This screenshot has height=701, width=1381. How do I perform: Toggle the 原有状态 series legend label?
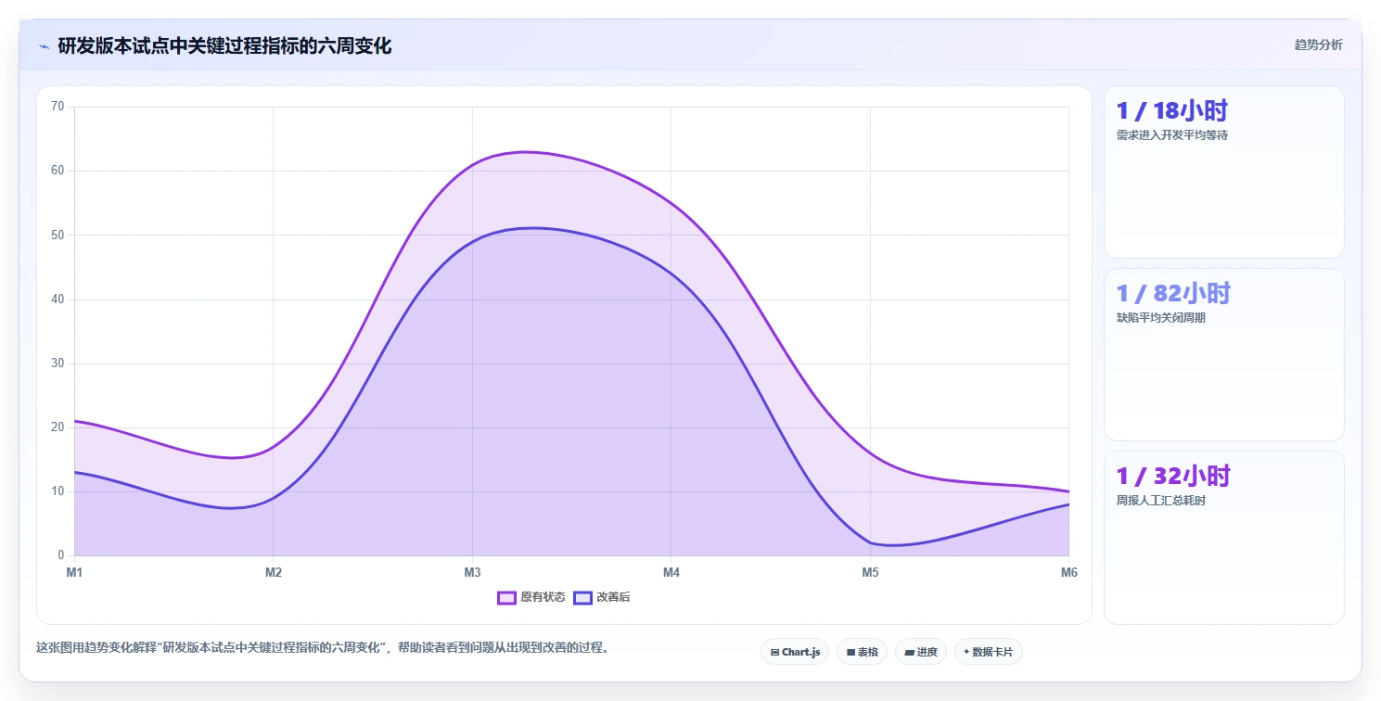coord(543,597)
